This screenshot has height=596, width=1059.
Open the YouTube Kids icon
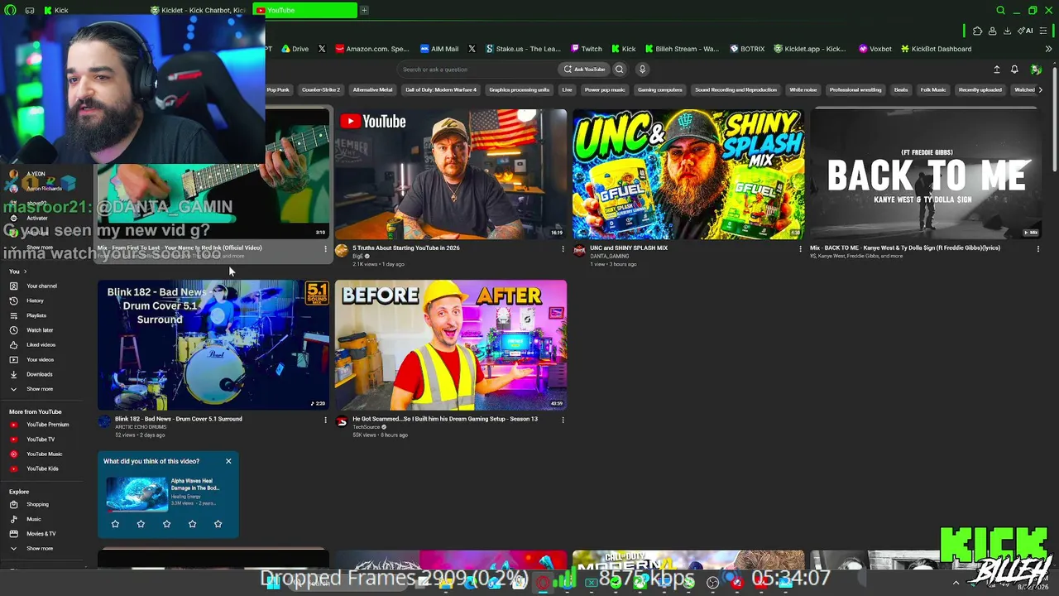click(x=13, y=469)
